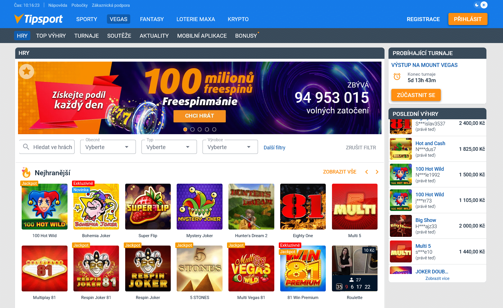503x308 pixels.
Task: Select the third banner carousel dot
Action: tap(199, 129)
